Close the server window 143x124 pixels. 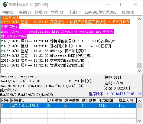click(x=136, y=5)
